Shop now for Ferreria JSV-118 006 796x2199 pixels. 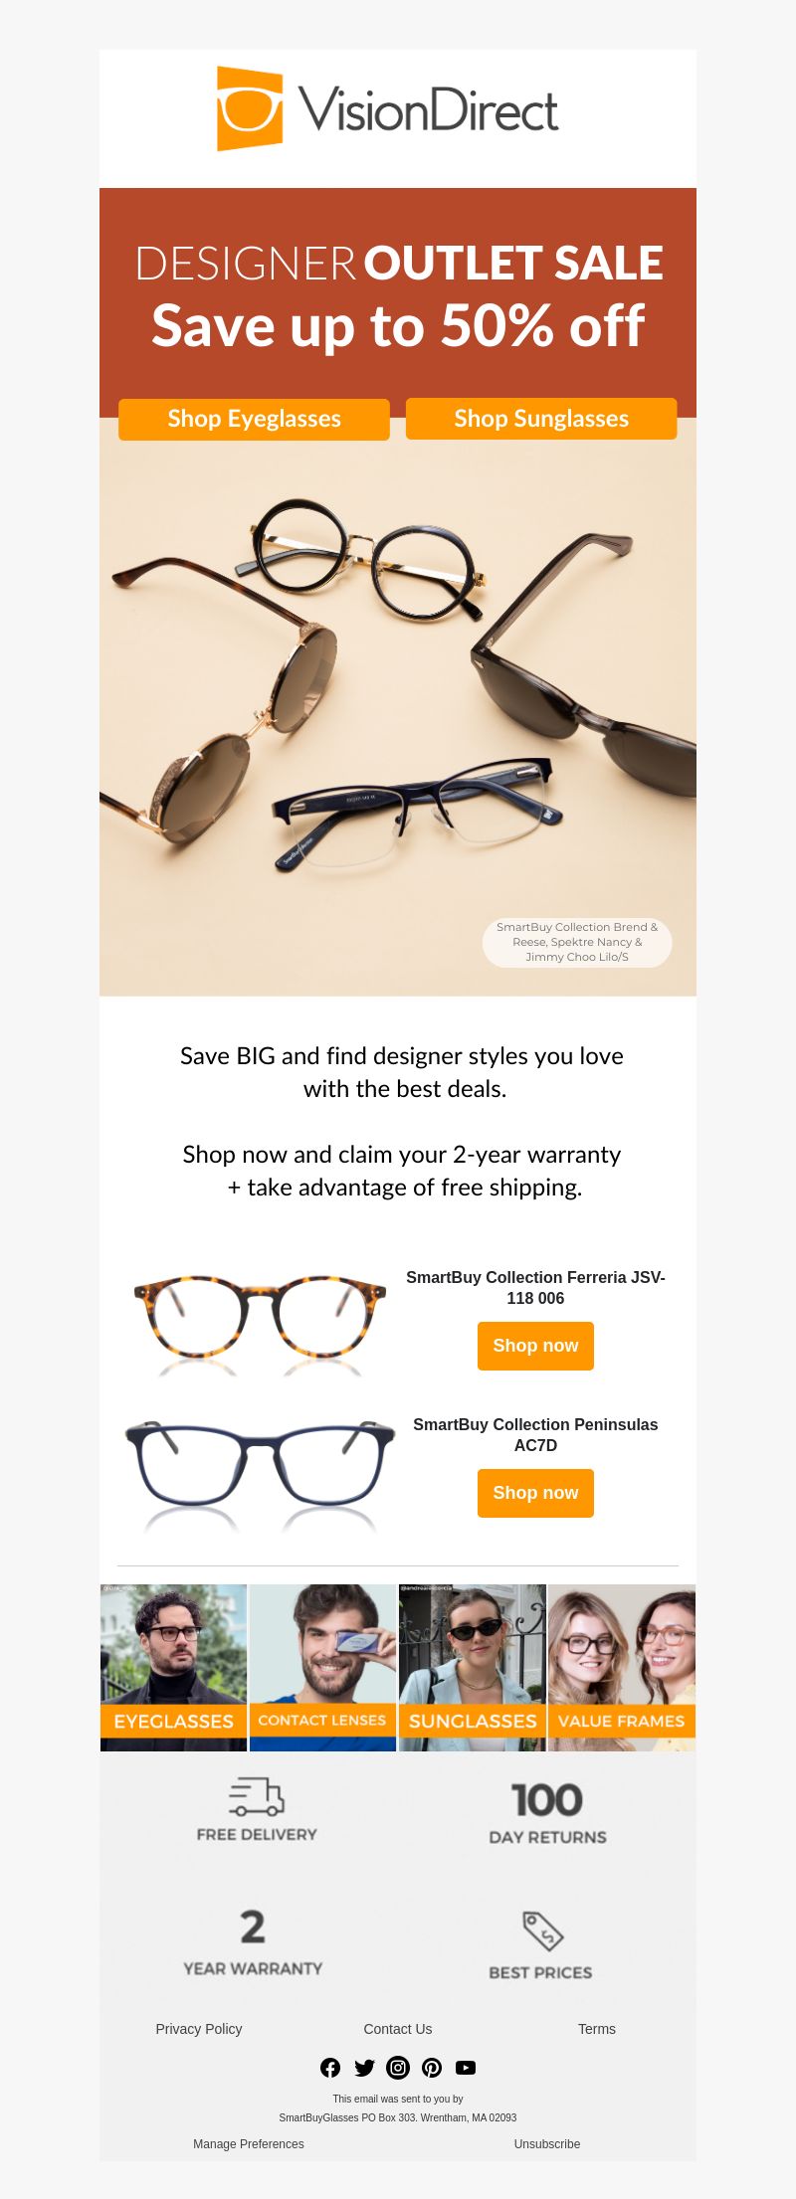pyautogui.click(x=535, y=1346)
